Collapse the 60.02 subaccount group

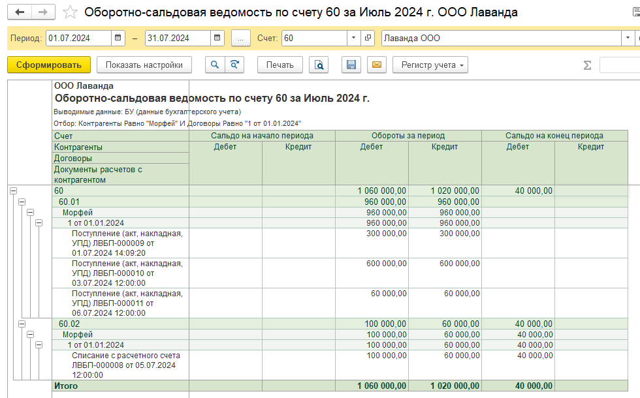(22, 324)
